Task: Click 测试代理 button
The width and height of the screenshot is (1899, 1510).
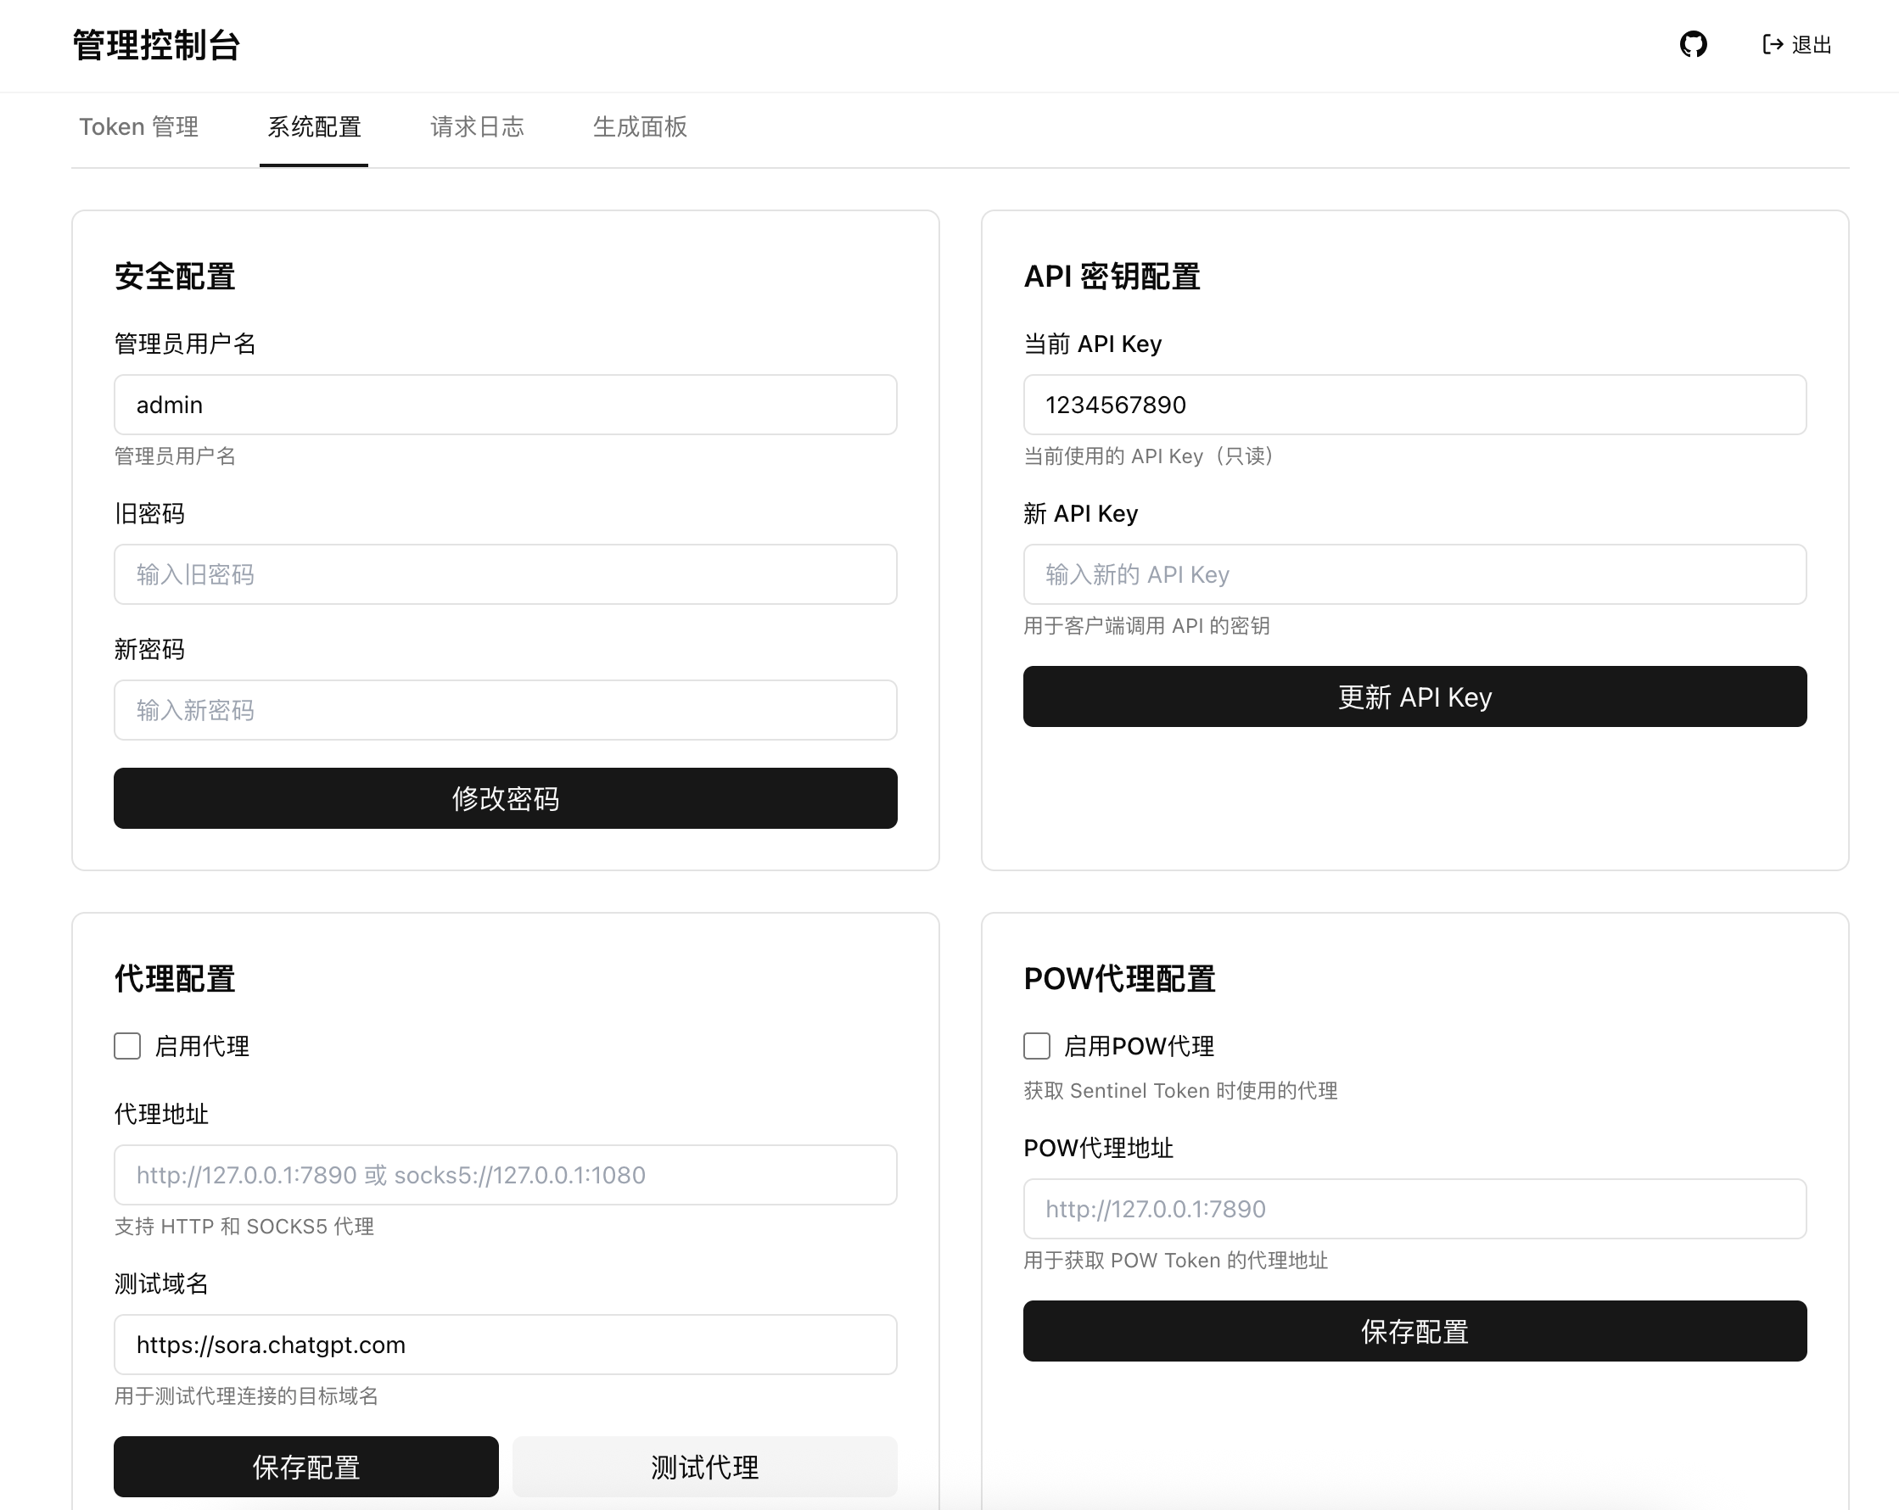Action: (x=703, y=1466)
